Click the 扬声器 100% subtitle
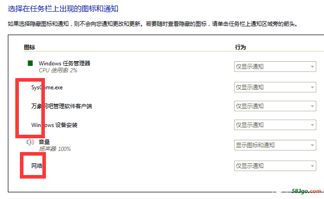The width and height of the screenshot is (324, 199). tap(55, 149)
